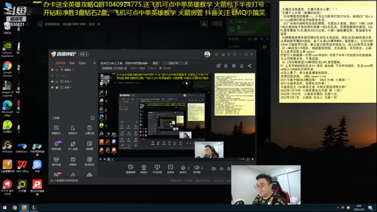Open the hamburger menu in title bar
Image resolution: width=377 pixels, height=212 pixels.
coord(234,54)
